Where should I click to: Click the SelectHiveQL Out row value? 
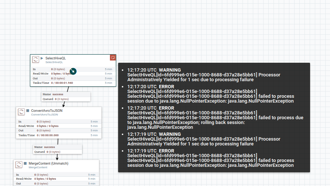(x=58, y=79)
